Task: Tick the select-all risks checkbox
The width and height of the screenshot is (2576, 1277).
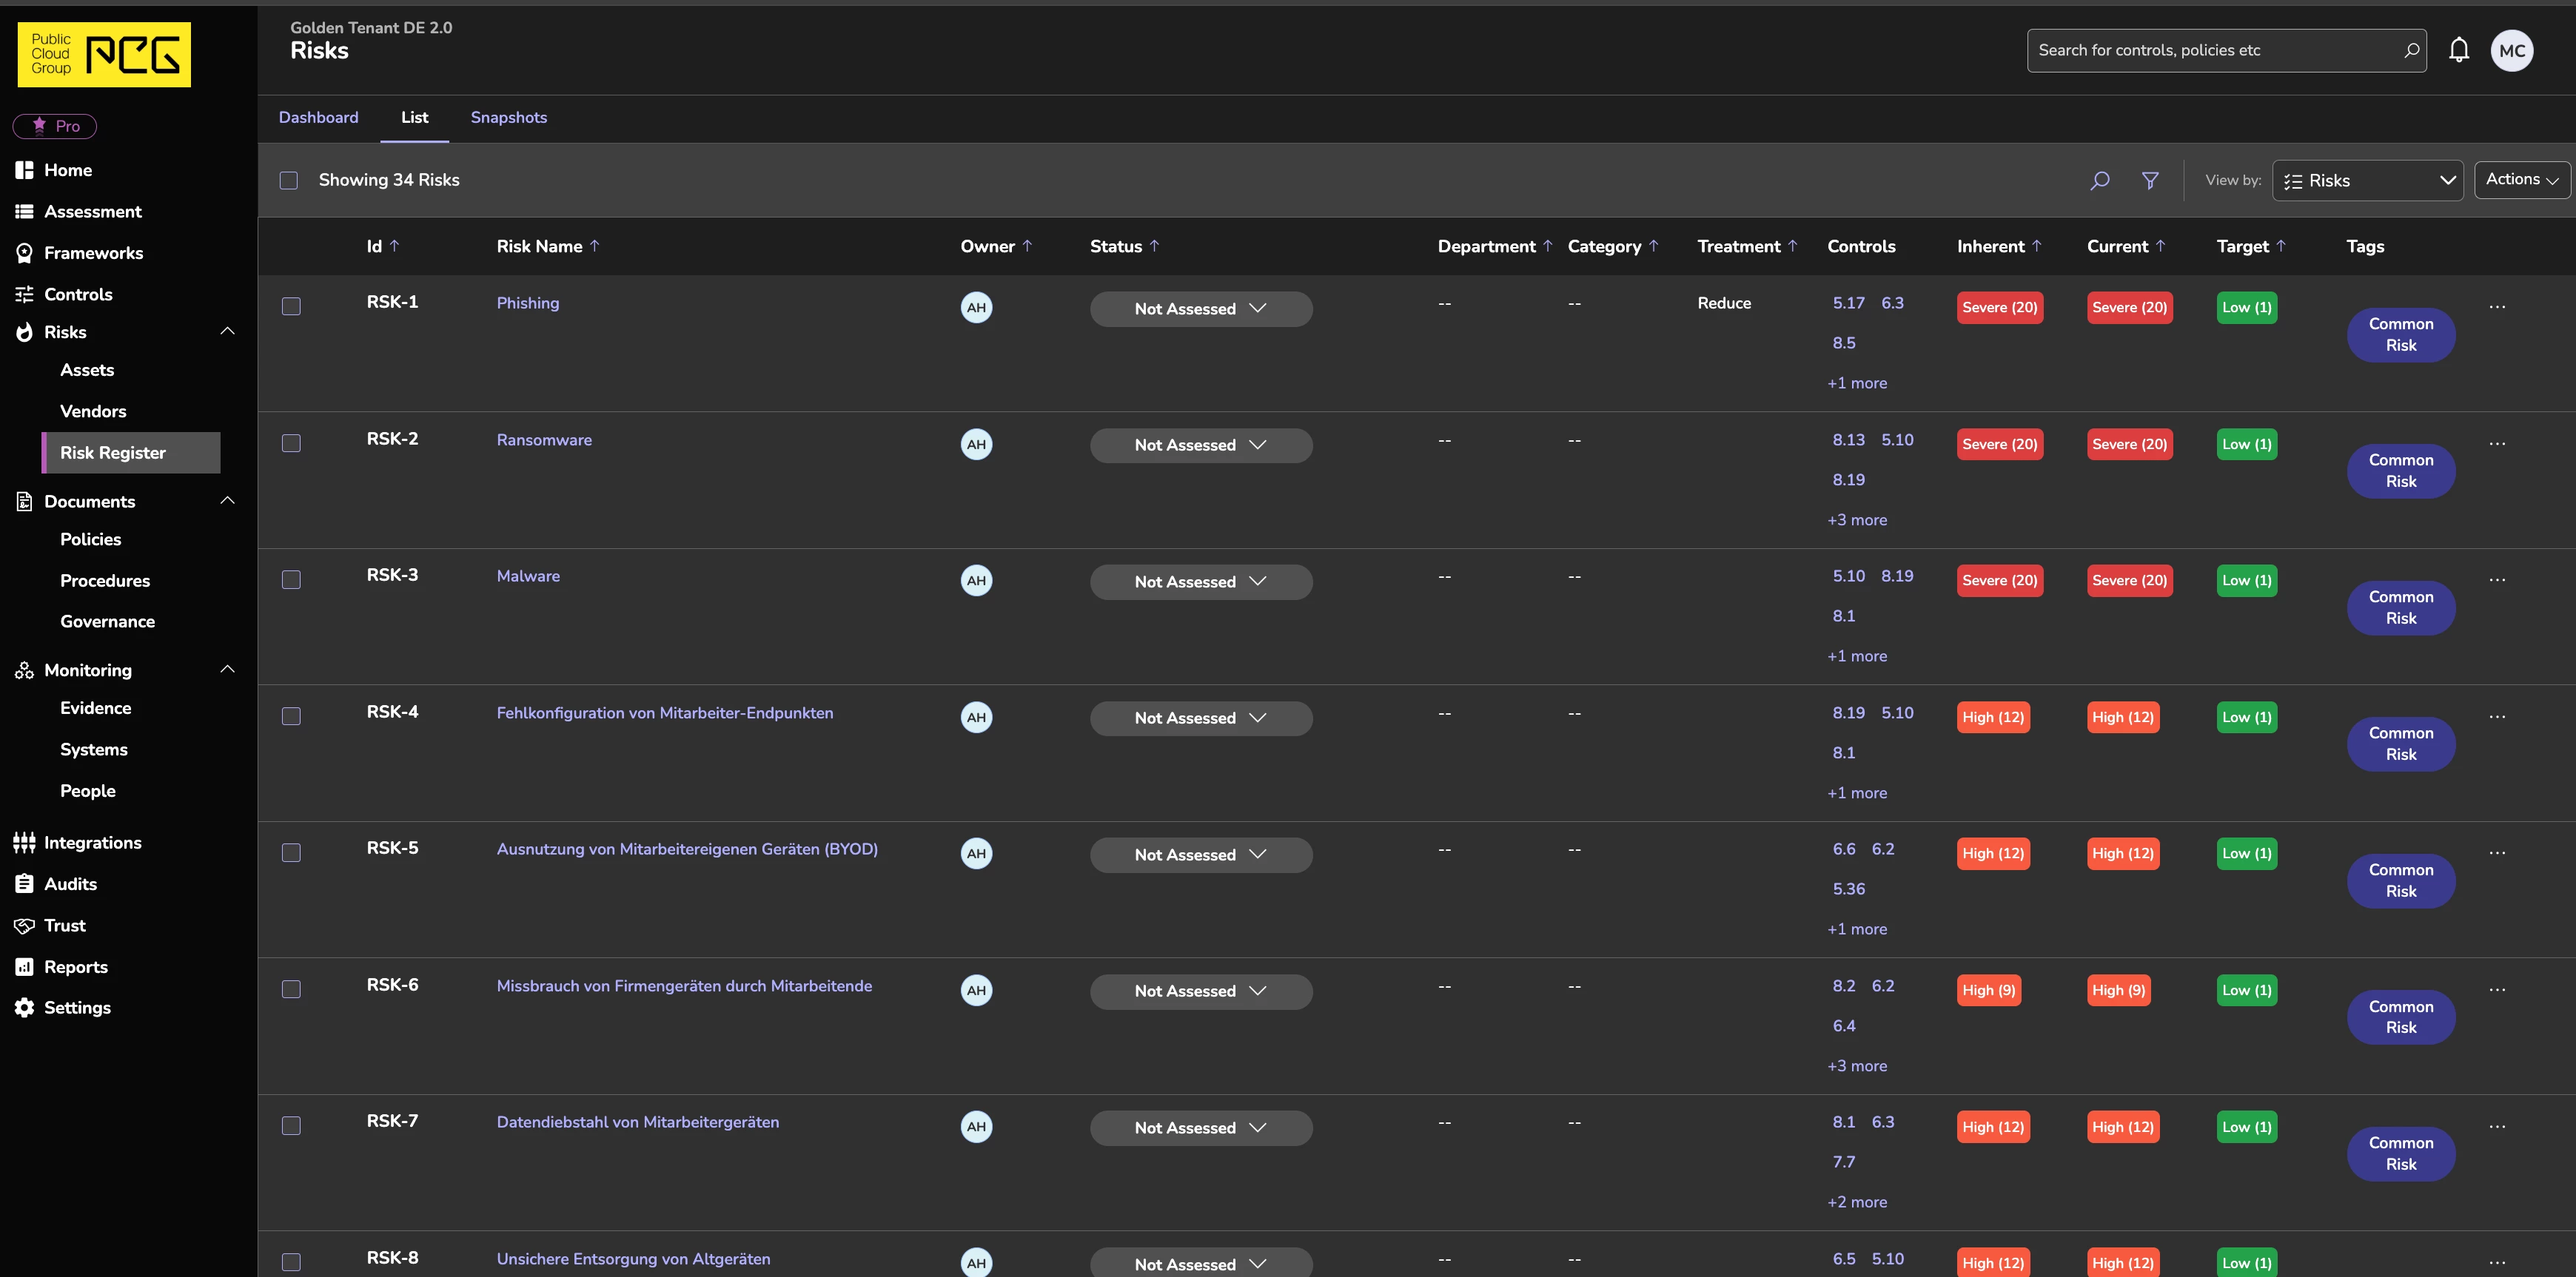Action: pos(289,181)
